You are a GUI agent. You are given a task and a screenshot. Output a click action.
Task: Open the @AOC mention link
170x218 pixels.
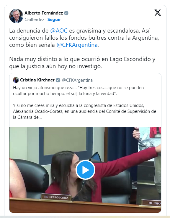tap(59, 31)
